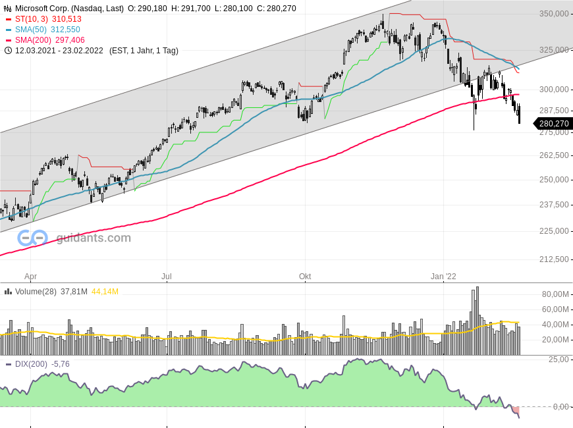Click the yellow volume average value 44,14M
The height and width of the screenshot is (428, 573).
coord(105,292)
